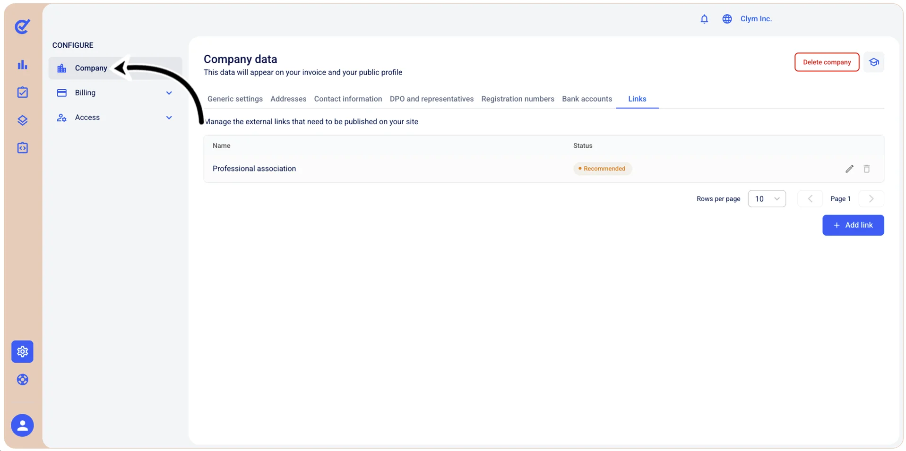Open the checklist tasks sidebar icon
Screen dimensions: 906x451
point(22,92)
